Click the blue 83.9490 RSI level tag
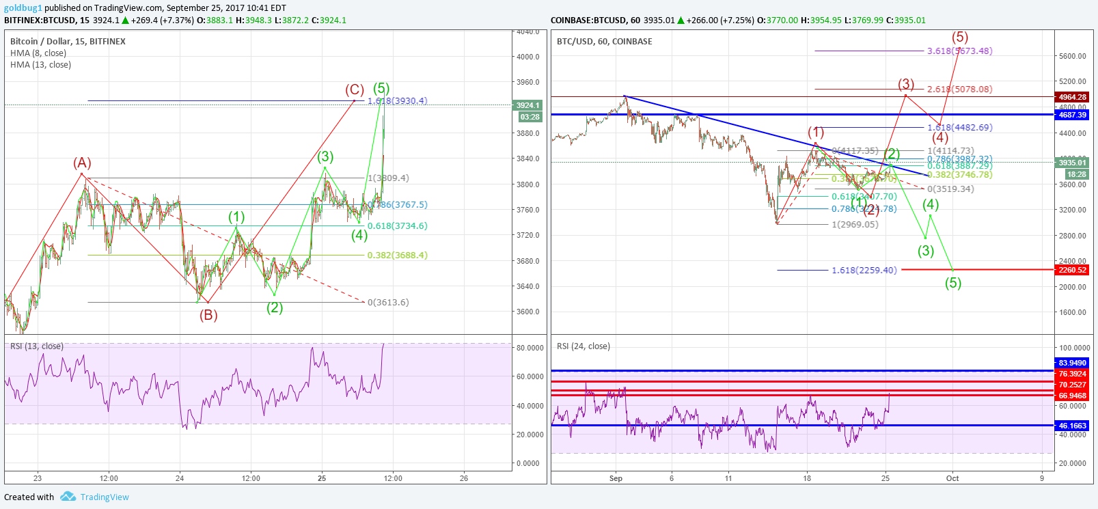Viewport: 1098px width, 509px height. tap(1072, 363)
